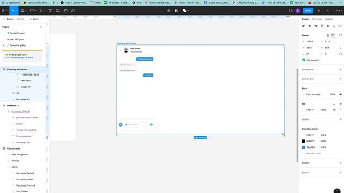Open zoom level 54% dropdown
Image resolution: width=344 pixels, height=193 pixels.
[x=339, y=11]
